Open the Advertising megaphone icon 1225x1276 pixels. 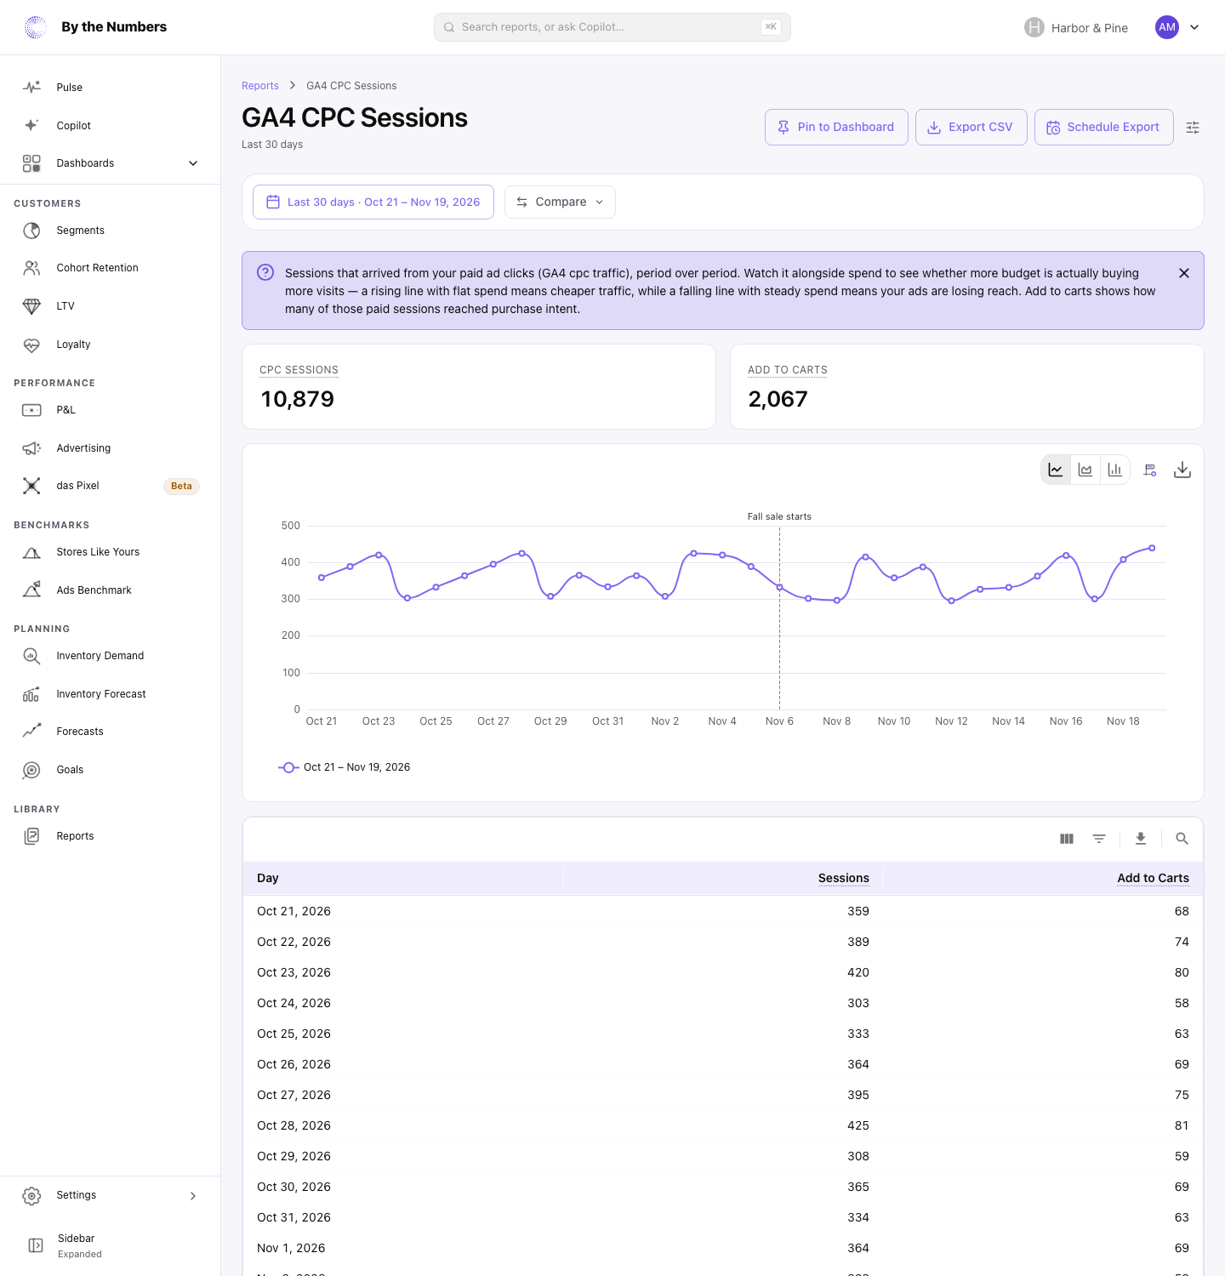tap(31, 448)
